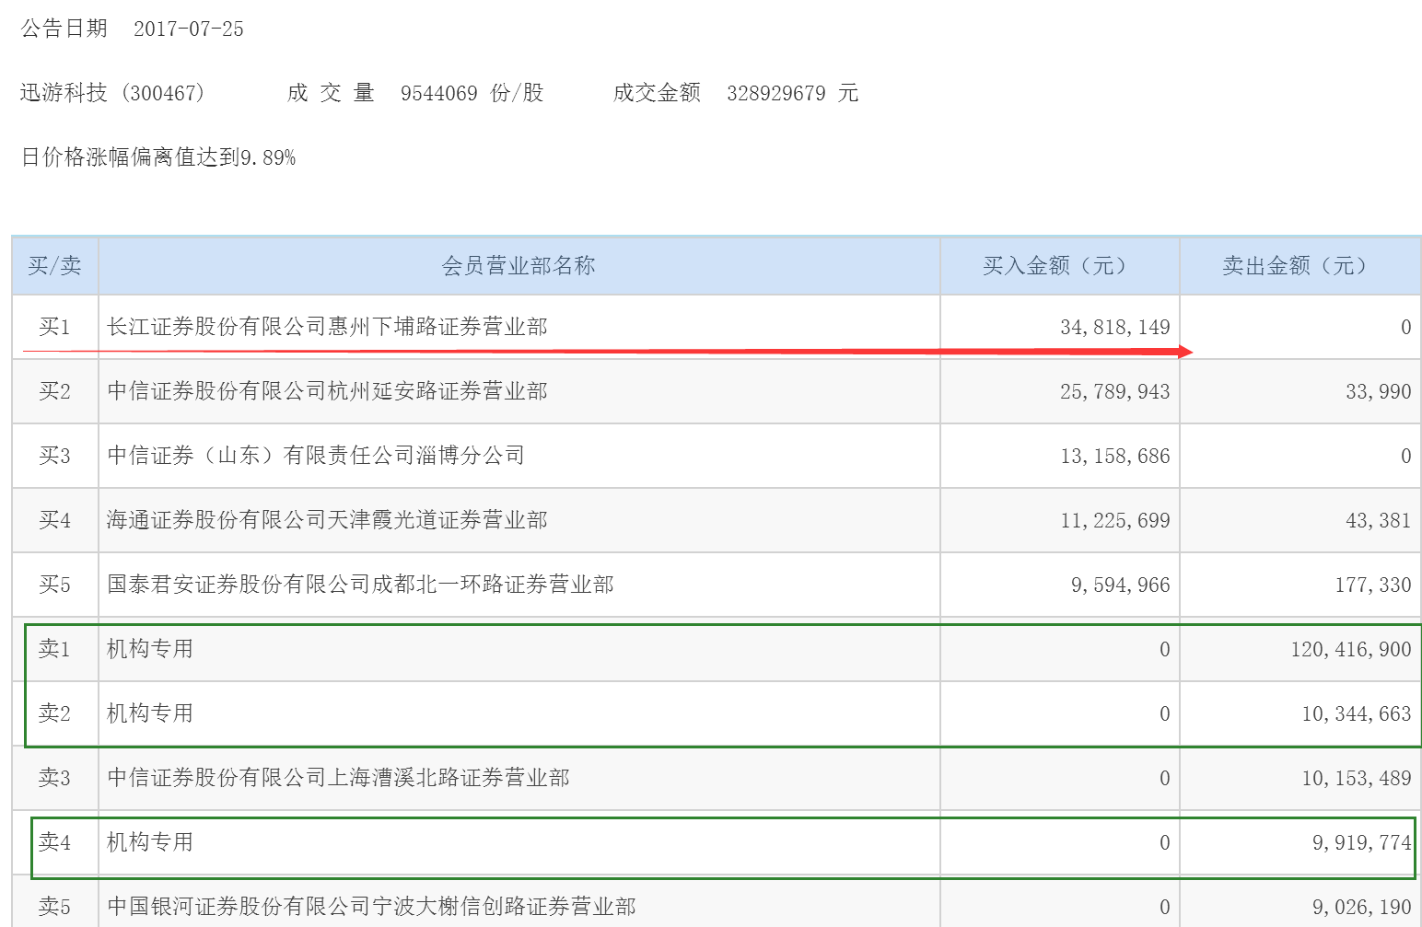Click 机构专用 in the 卖2 row
Viewport: 1422px width, 927px height.
(x=150, y=713)
